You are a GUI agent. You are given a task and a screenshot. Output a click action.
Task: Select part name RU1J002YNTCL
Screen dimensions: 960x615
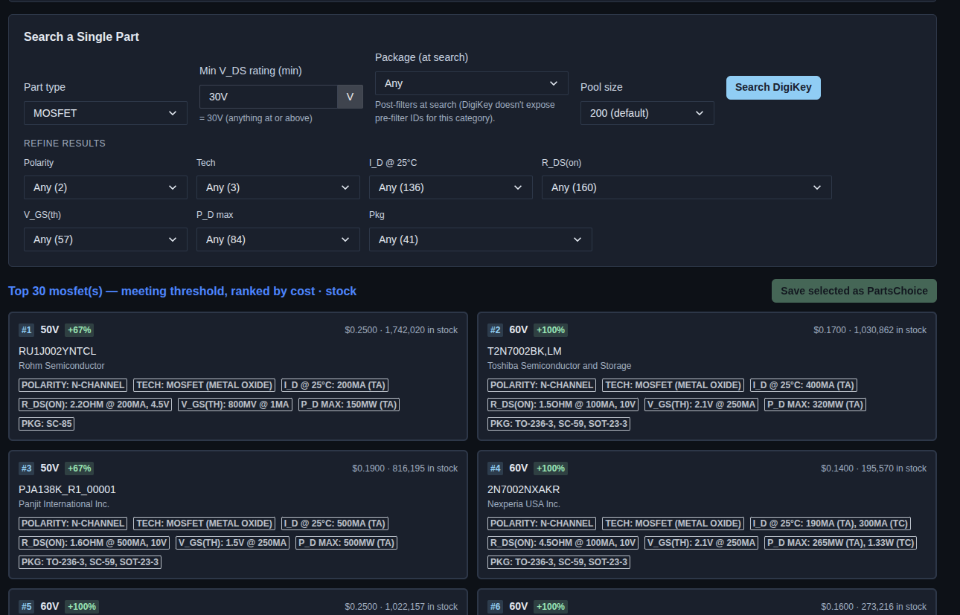tap(57, 351)
